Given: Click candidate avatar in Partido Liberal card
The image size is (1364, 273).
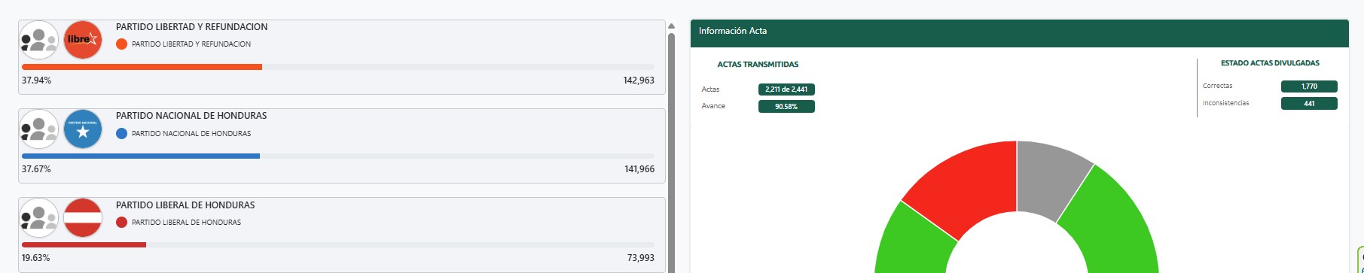Looking at the screenshot, I should [x=39, y=218].
